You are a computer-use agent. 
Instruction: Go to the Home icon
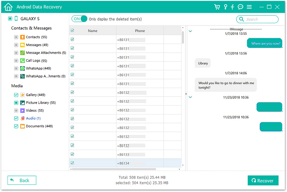coord(8,7)
